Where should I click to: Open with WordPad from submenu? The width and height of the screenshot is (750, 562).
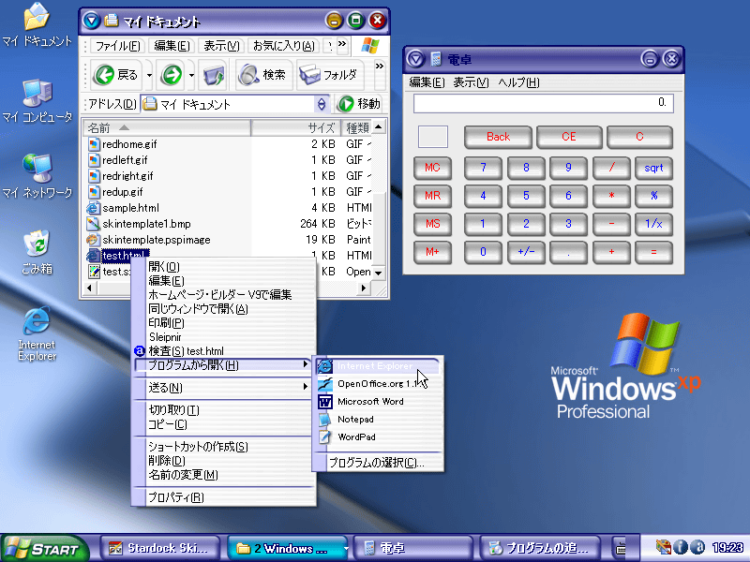point(378,436)
